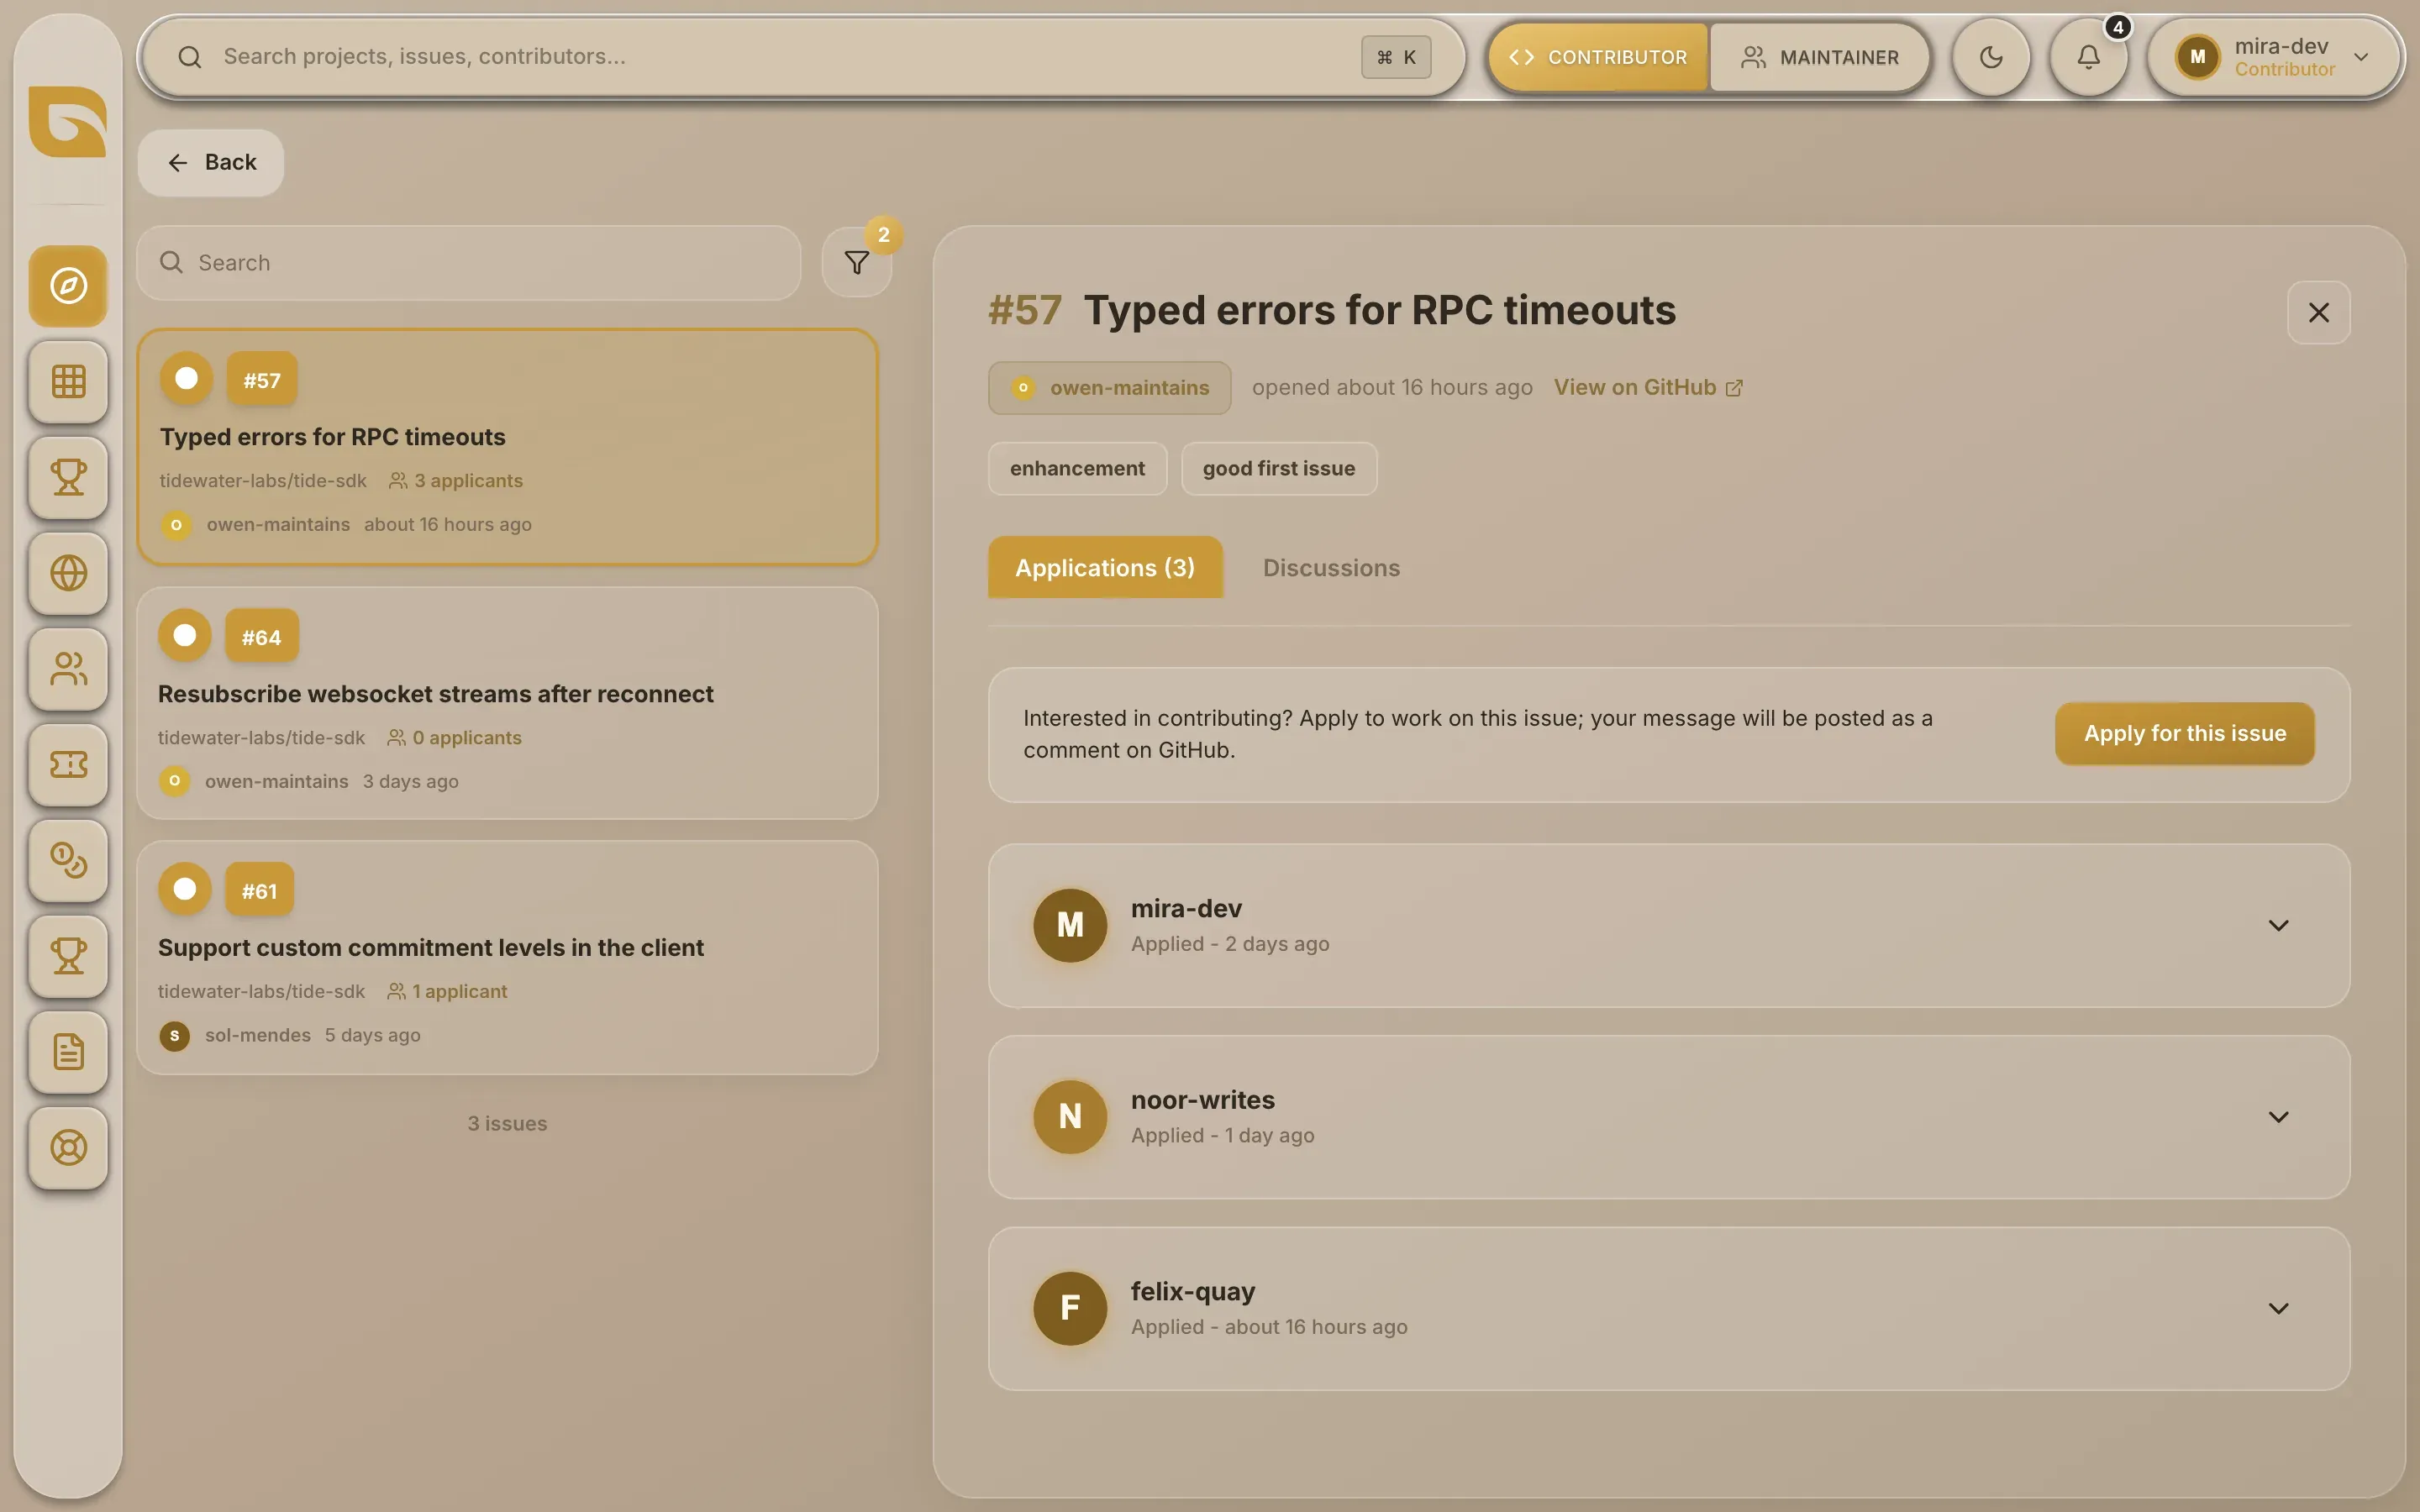Screen dimensions: 2420x1512
Task: Close the issue #57 detail panel
Action: pyautogui.click(x=2318, y=312)
